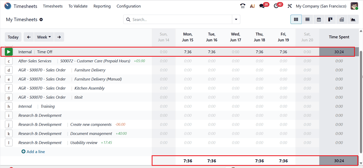
Task: Switch to grid view
Action: [296, 19]
